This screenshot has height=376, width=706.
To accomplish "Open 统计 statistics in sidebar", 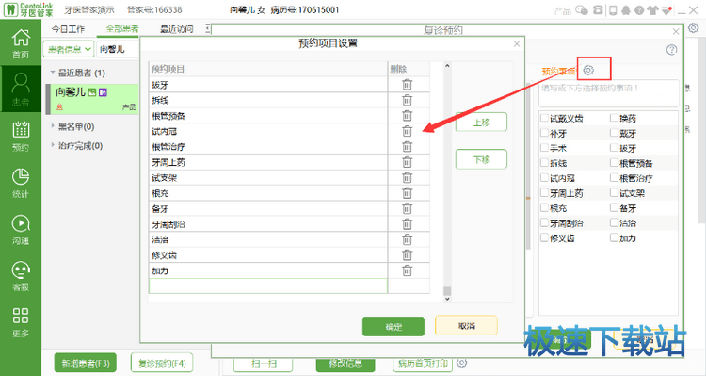I will click(x=21, y=183).
